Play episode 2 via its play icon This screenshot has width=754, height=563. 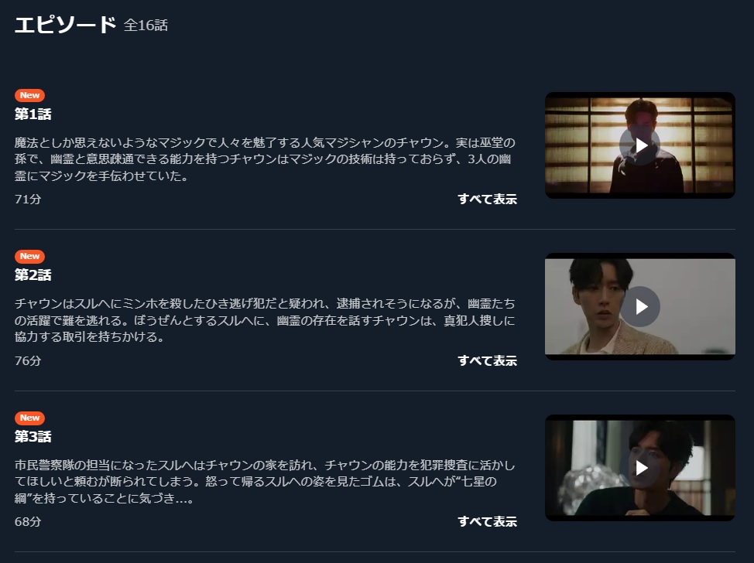click(639, 306)
